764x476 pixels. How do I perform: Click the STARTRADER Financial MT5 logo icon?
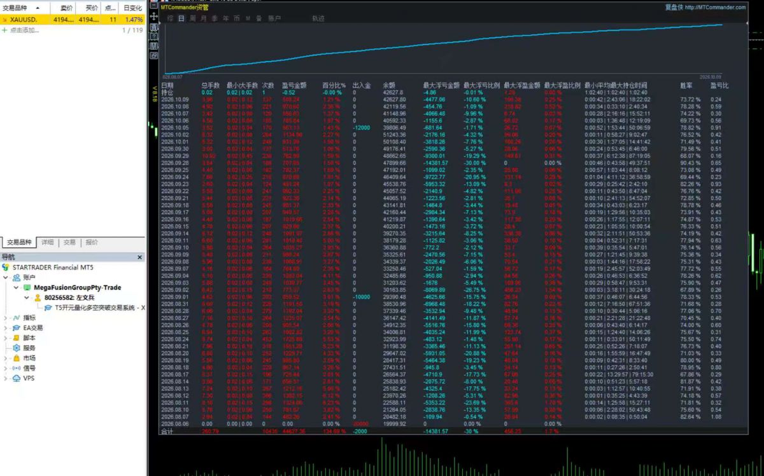6,268
